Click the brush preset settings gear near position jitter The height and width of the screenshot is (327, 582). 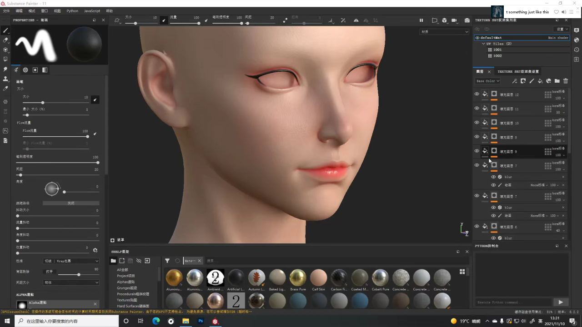point(95,250)
